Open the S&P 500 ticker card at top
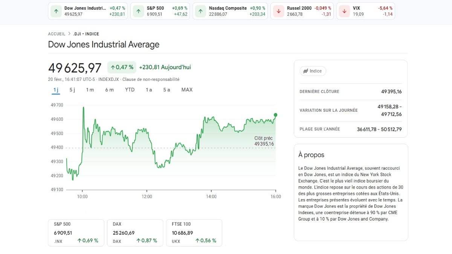Screen dimensions: 452x254 (160, 11)
